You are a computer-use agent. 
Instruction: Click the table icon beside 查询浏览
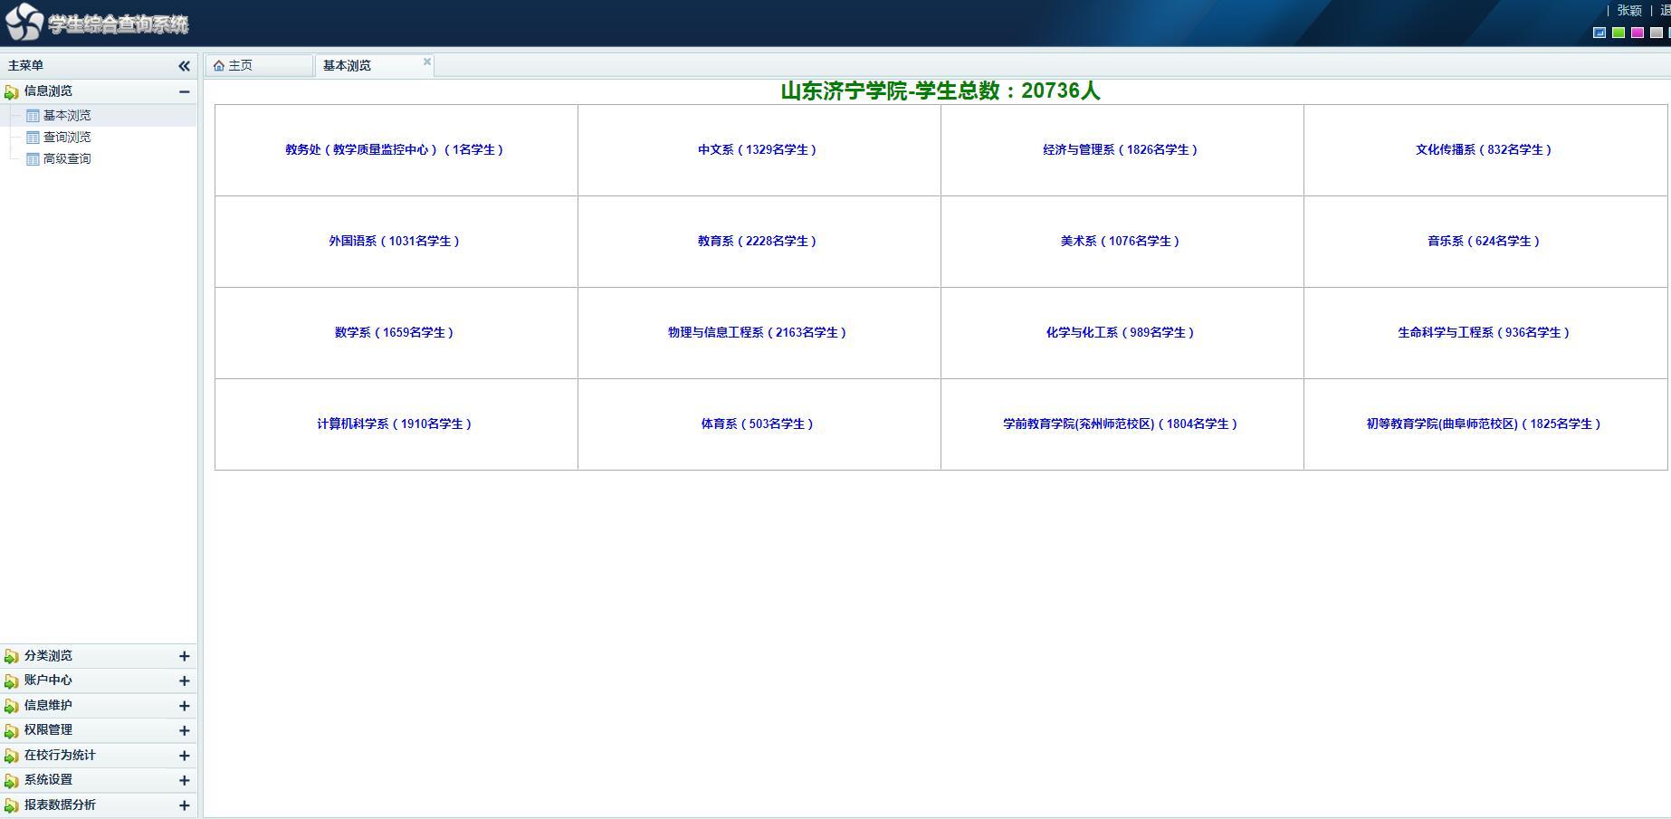(x=33, y=138)
